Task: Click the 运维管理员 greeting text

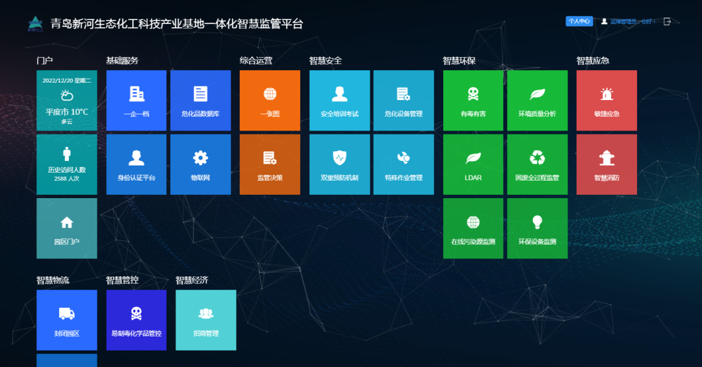Action: [x=632, y=21]
